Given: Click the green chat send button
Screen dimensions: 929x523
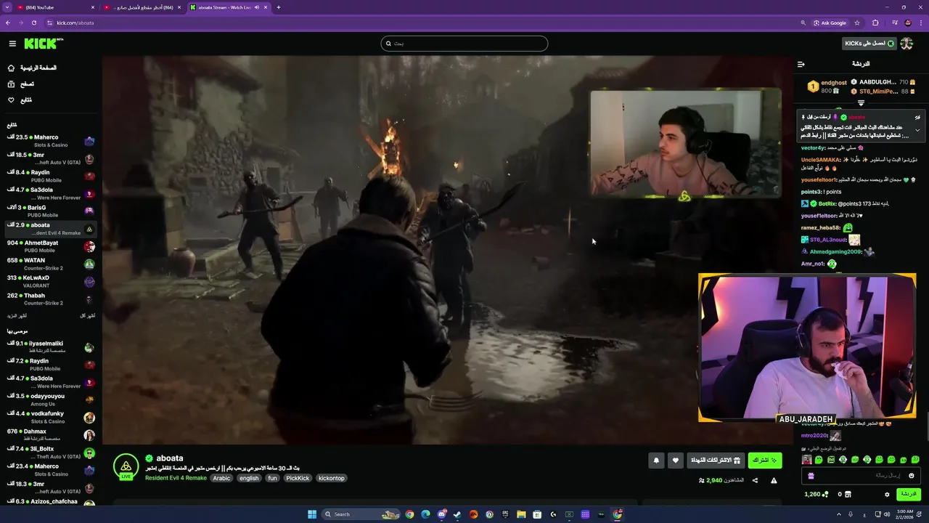Looking at the screenshot, I should pos(908,495).
